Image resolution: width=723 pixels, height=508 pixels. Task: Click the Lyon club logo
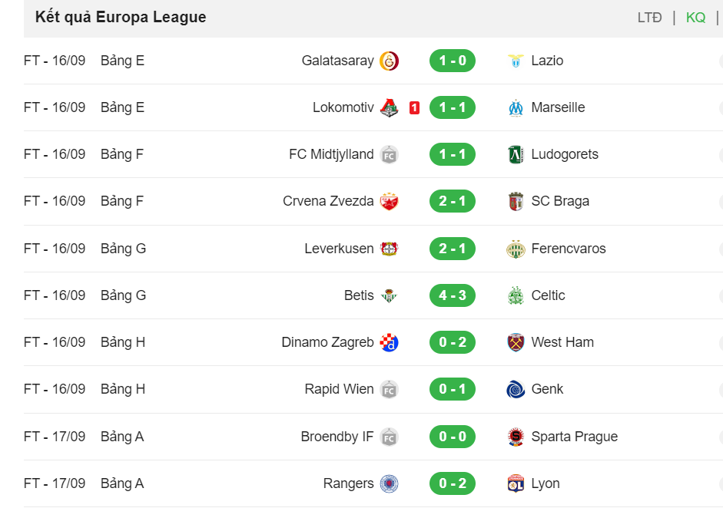(516, 483)
